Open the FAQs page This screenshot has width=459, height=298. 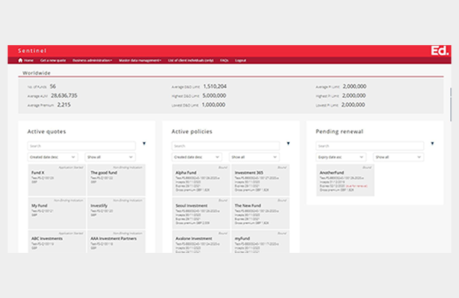click(224, 60)
